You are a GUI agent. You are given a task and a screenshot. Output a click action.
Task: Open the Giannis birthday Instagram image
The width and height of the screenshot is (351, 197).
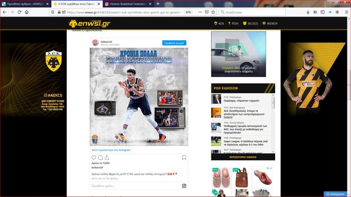coord(139,97)
